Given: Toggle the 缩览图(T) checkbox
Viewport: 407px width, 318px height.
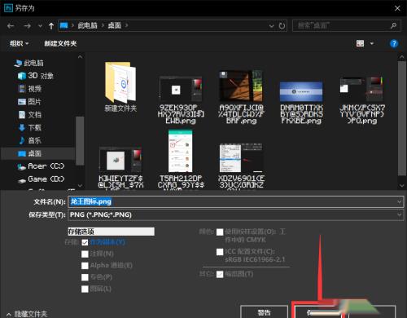Looking at the screenshot, I should (x=220, y=274).
